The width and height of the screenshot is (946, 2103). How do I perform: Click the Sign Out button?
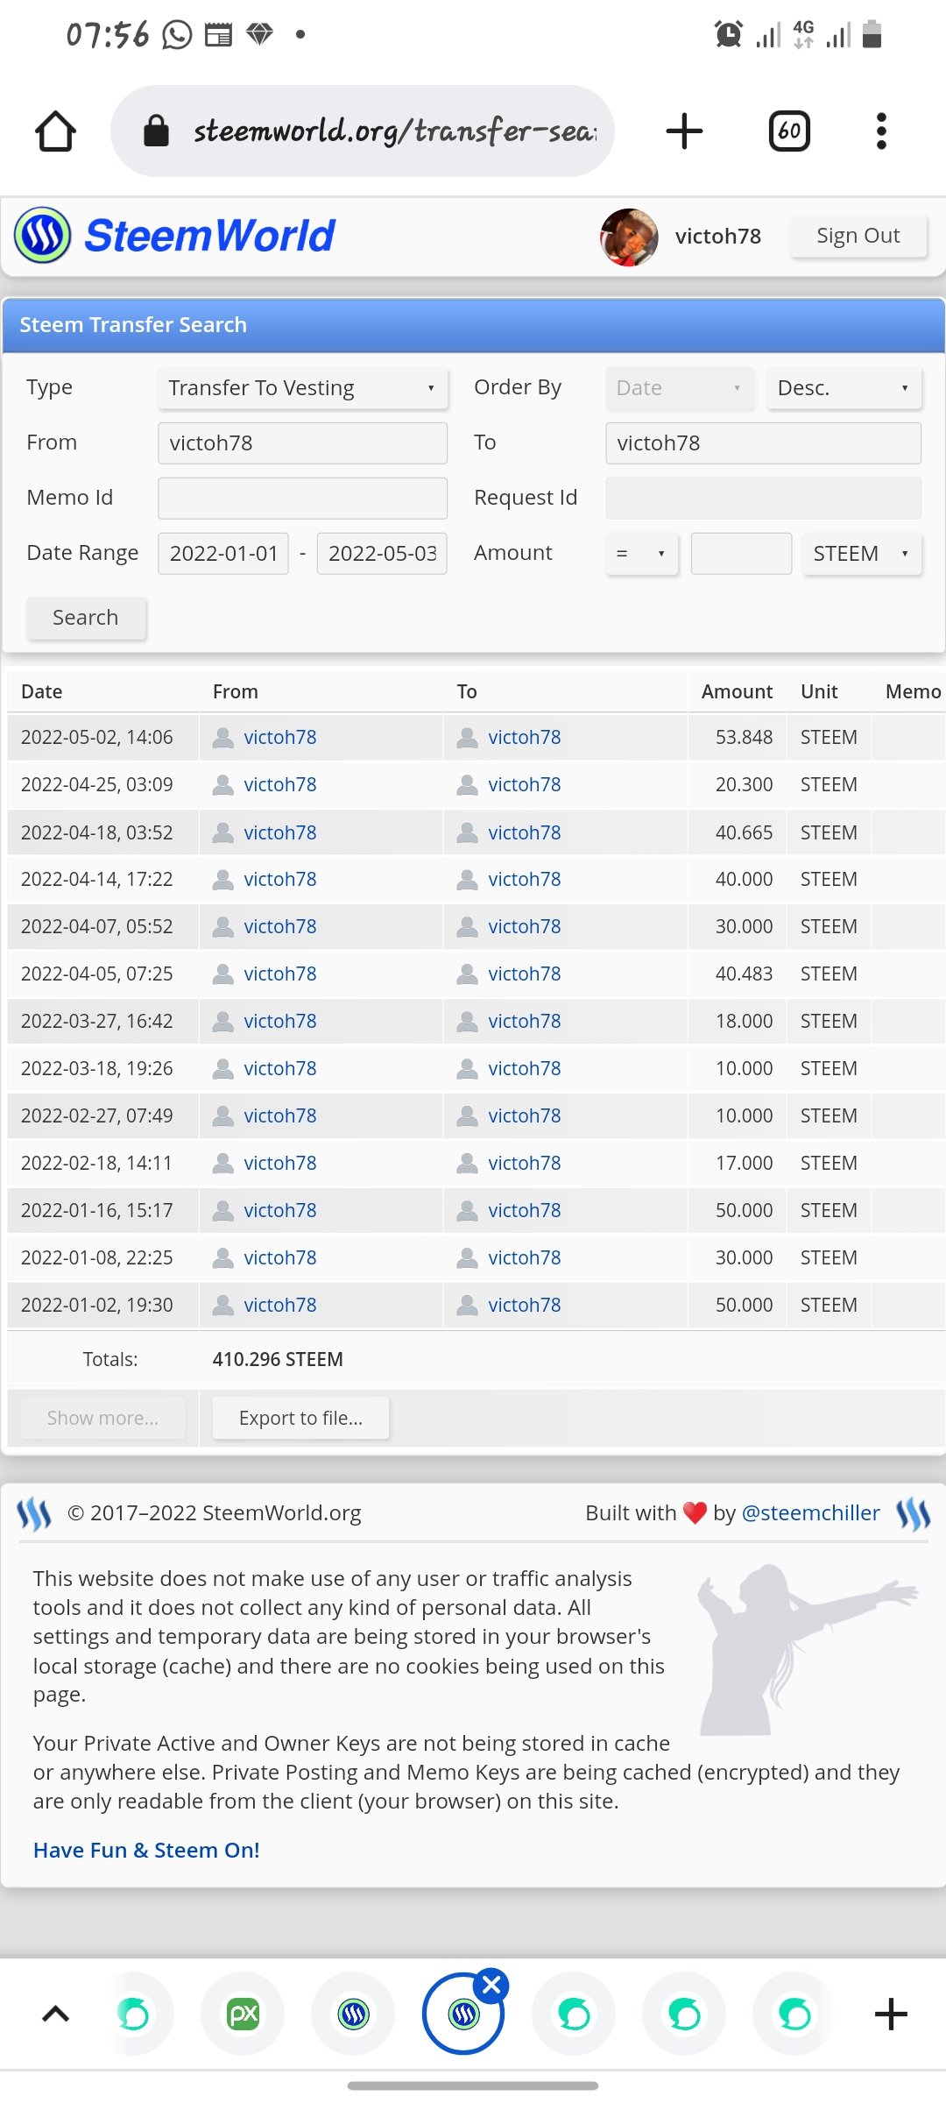[858, 236]
